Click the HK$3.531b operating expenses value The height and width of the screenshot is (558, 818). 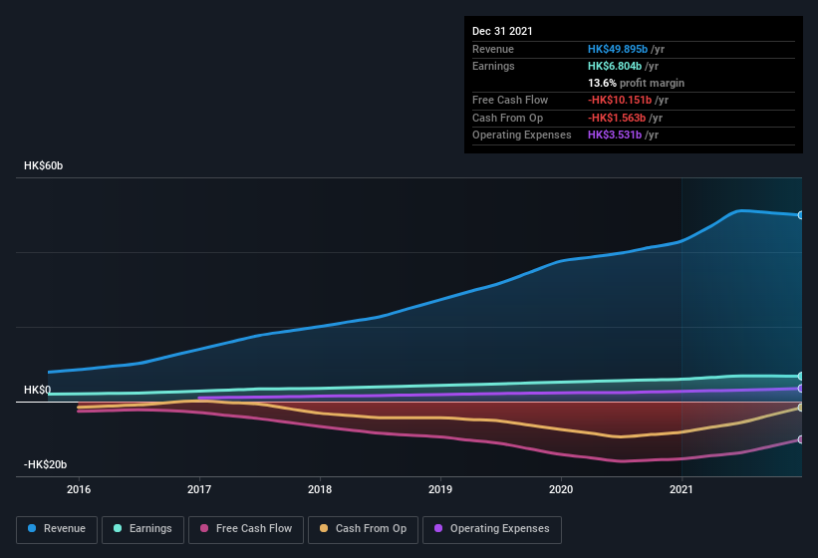pyautogui.click(x=615, y=136)
